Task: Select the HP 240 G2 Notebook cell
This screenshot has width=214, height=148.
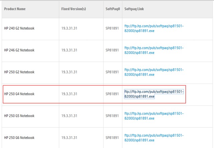Action: pyautogui.click(x=19, y=28)
